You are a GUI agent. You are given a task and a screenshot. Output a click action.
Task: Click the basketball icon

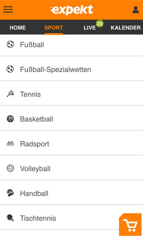10,119
